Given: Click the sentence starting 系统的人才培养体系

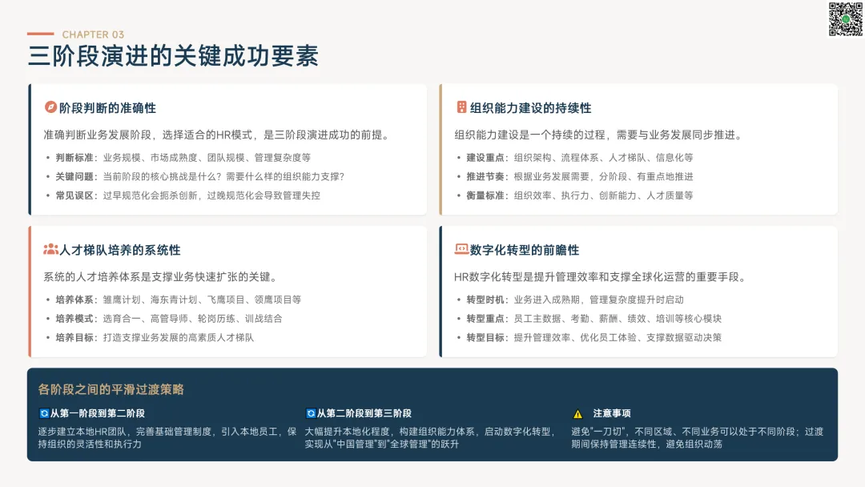Looking at the screenshot, I should tap(162, 277).
